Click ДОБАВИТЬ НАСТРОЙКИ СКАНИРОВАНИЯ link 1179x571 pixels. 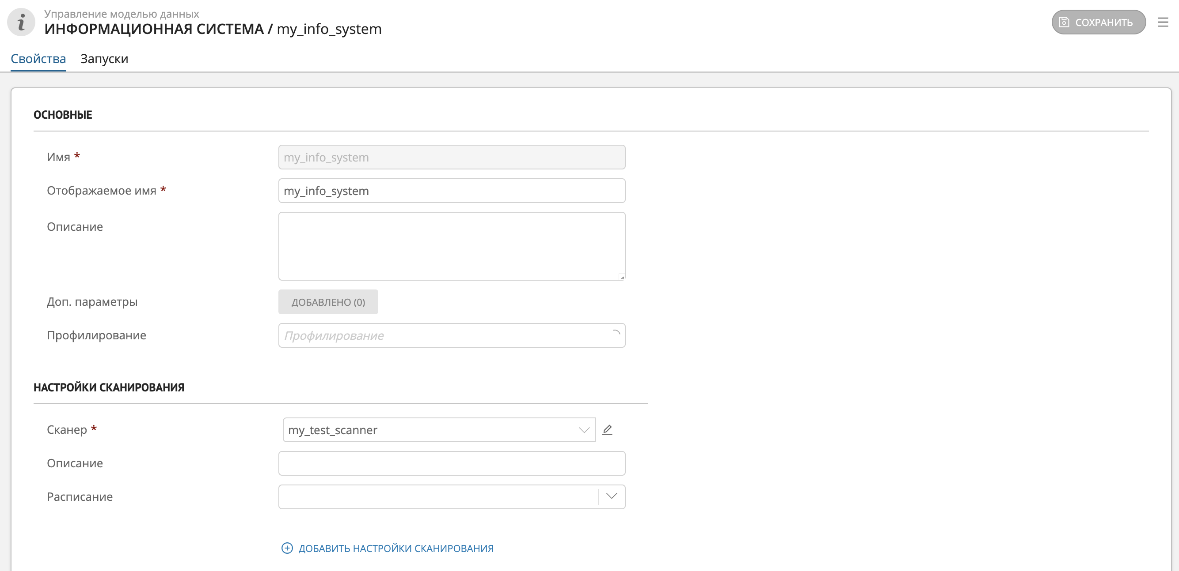[396, 548]
